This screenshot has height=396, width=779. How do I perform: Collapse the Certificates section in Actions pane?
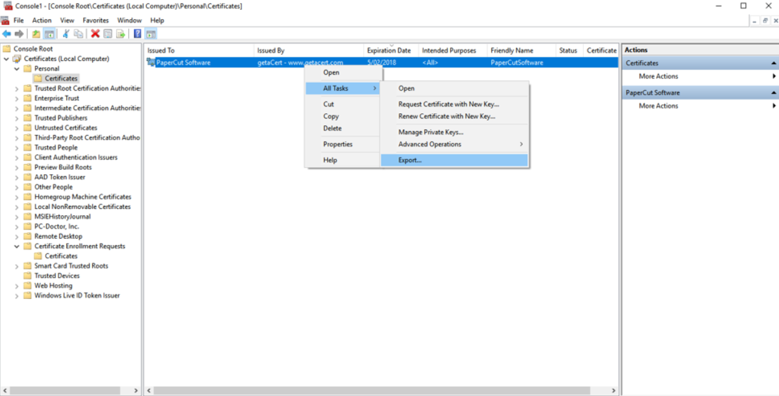point(773,64)
